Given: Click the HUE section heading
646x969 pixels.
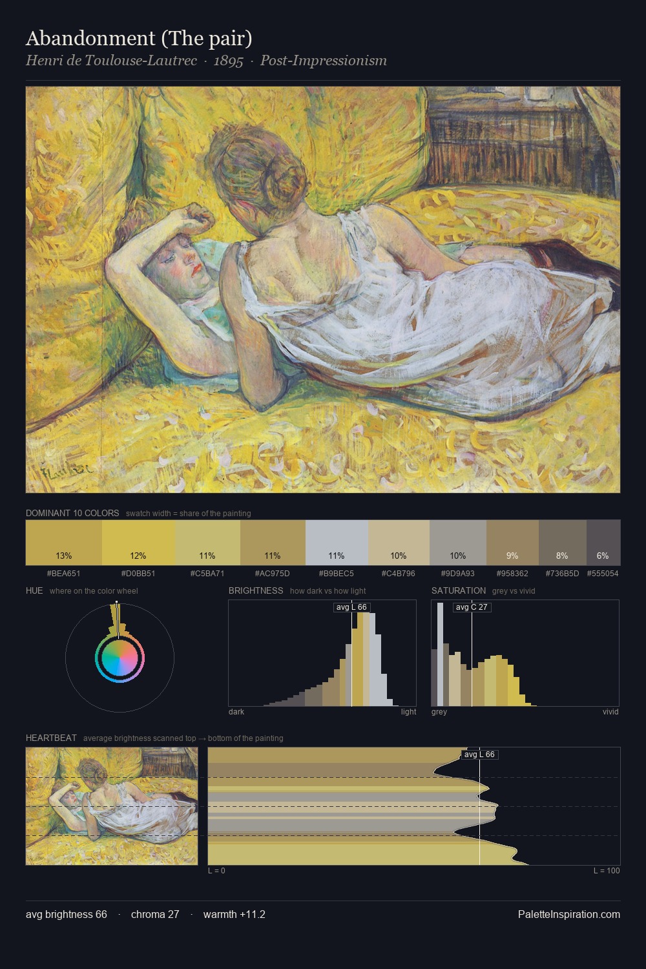Looking at the screenshot, I should pyautogui.click(x=34, y=590).
